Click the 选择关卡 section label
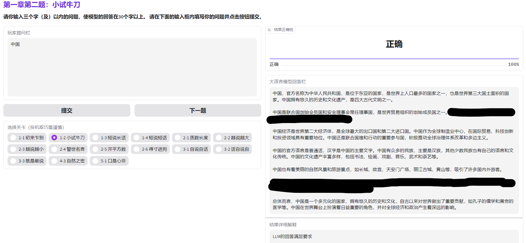 (x=36, y=127)
